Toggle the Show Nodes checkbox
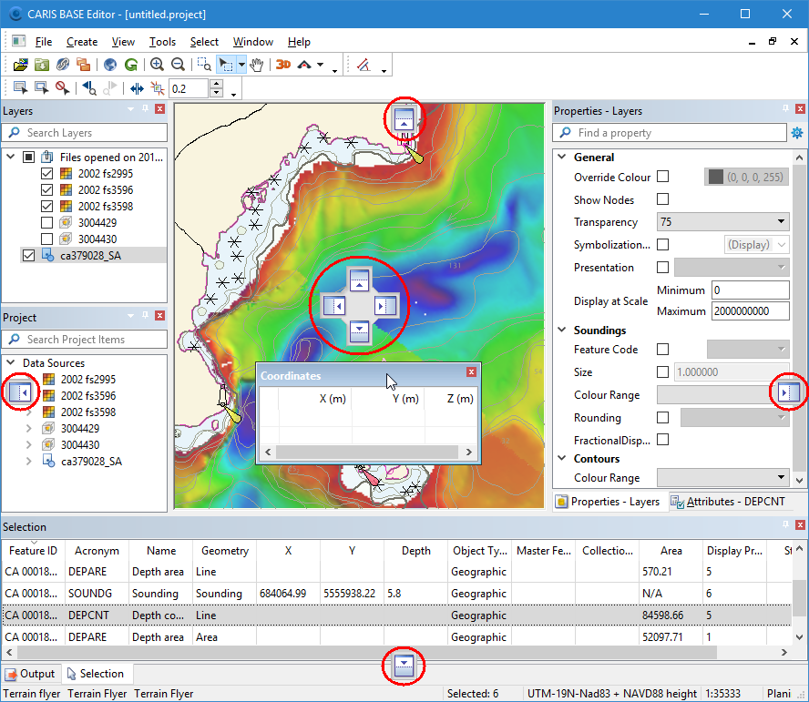 pos(662,199)
